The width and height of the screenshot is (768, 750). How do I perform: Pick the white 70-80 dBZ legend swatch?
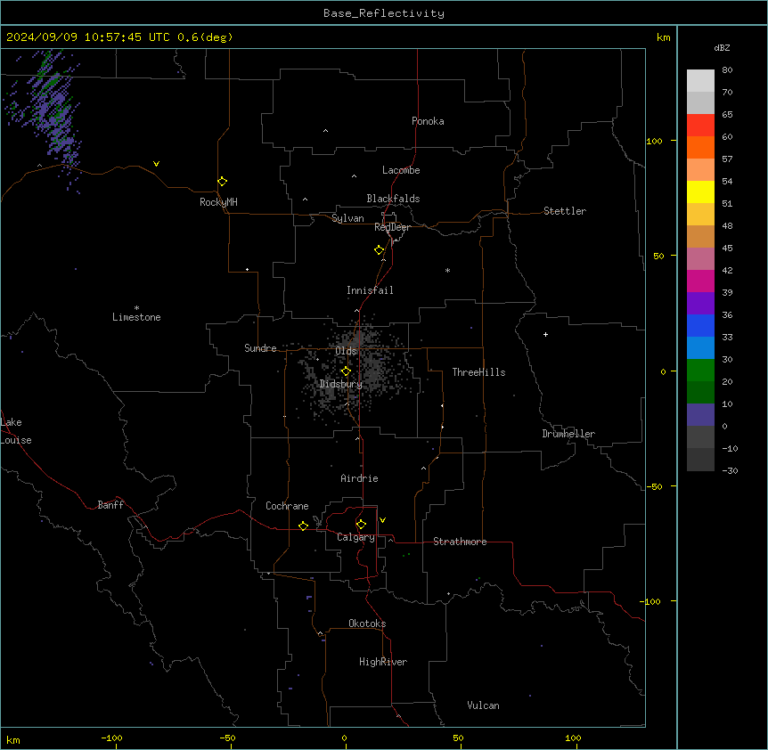(x=700, y=81)
